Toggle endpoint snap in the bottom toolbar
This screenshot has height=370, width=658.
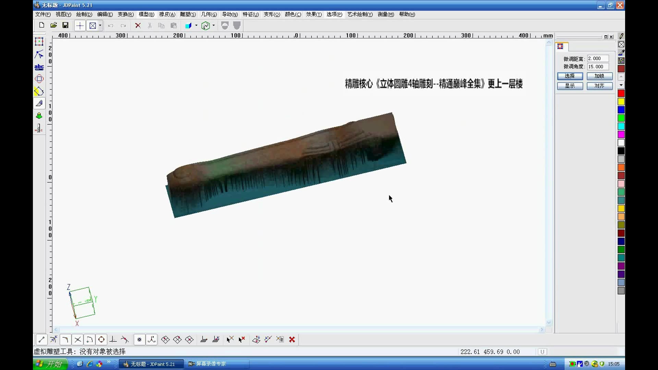(x=41, y=340)
